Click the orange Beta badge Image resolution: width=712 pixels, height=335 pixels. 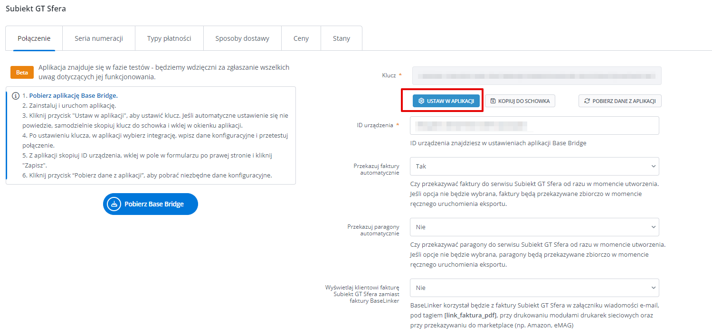tap(22, 72)
